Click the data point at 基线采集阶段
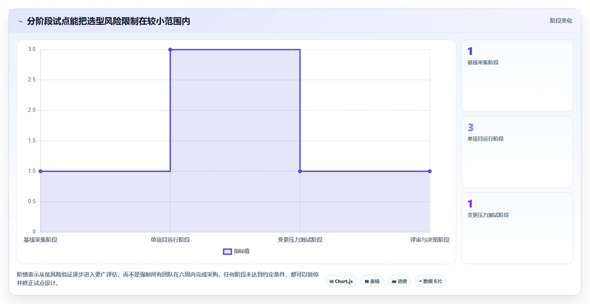This screenshot has height=304, width=590. pyautogui.click(x=40, y=171)
